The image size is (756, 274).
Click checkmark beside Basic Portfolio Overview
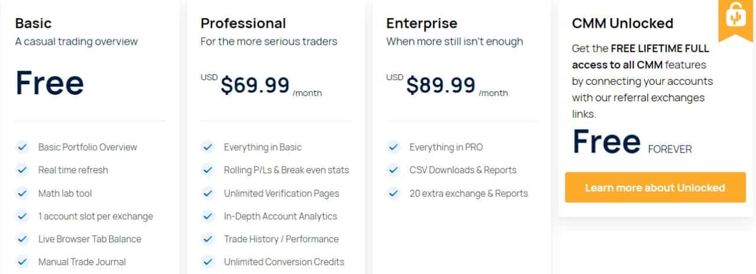22,147
